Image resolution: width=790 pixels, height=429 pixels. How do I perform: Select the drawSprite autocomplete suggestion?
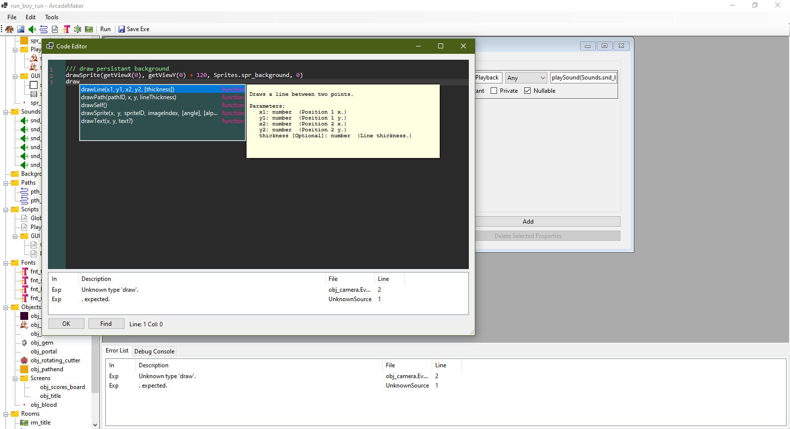(163, 113)
